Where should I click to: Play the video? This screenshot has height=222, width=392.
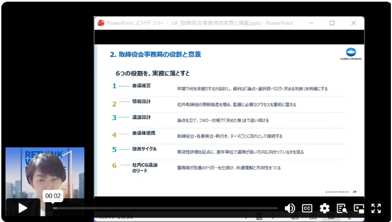click(23, 208)
